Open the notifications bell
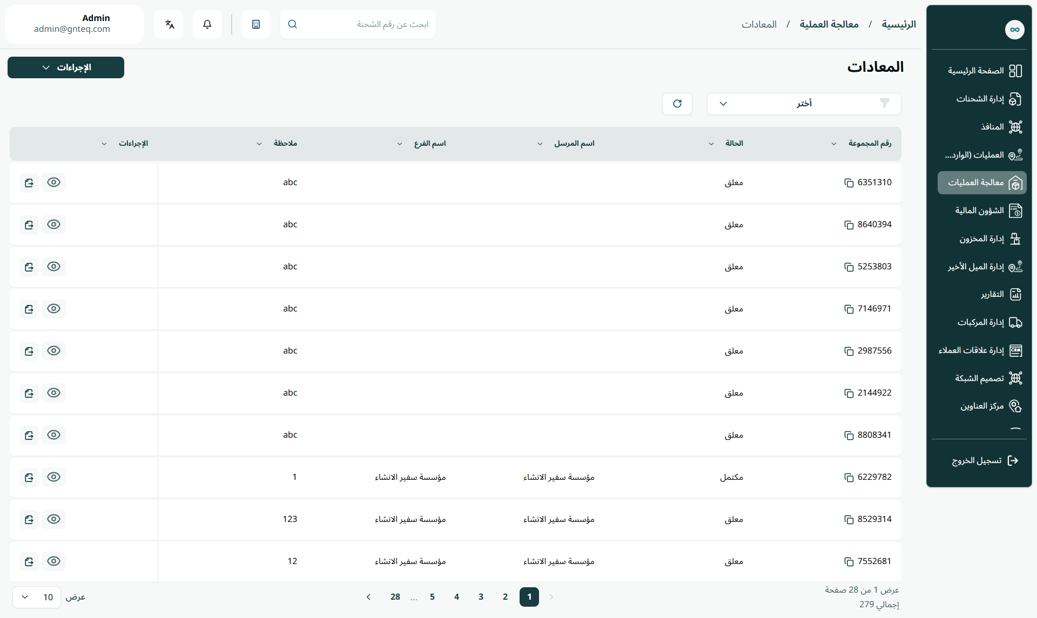 point(207,24)
